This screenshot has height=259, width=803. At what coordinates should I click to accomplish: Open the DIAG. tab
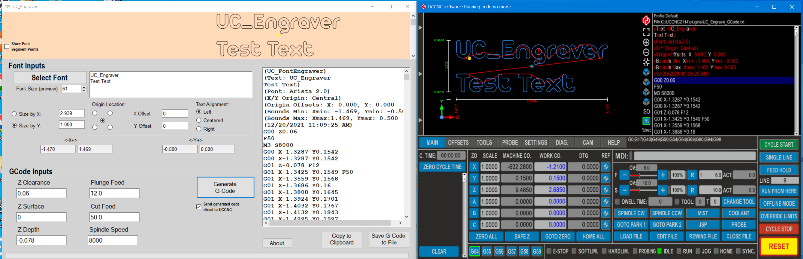[562, 143]
